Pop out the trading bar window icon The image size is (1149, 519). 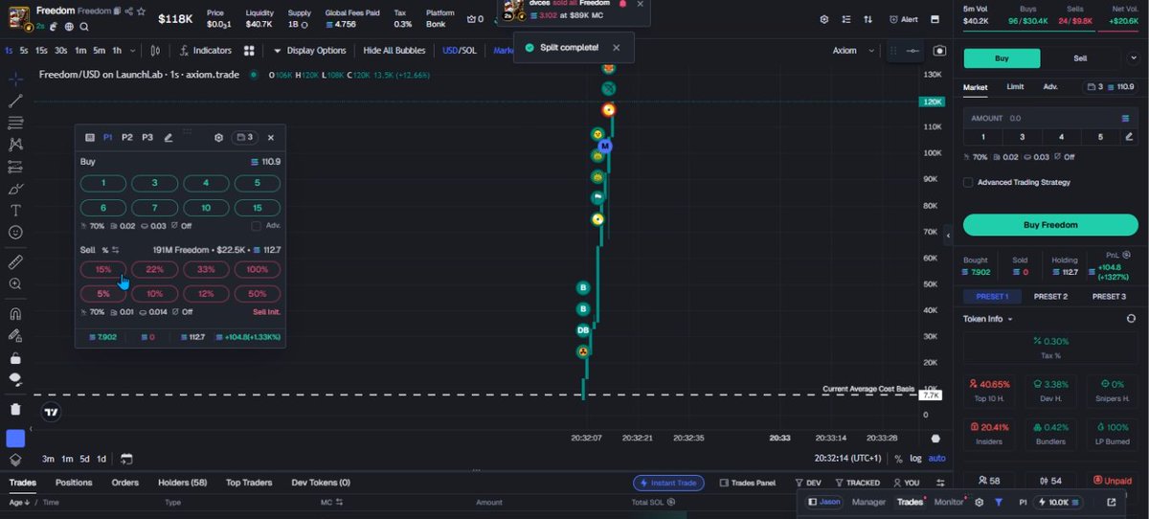click(1111, 502)
